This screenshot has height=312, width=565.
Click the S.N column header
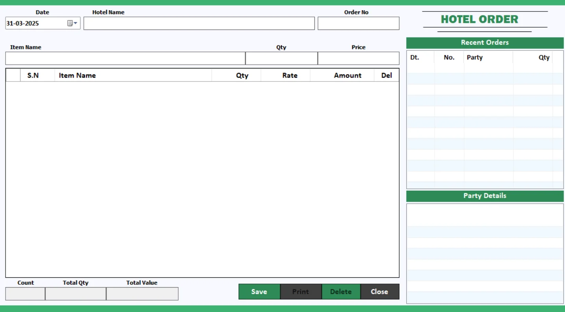point(37,75)
